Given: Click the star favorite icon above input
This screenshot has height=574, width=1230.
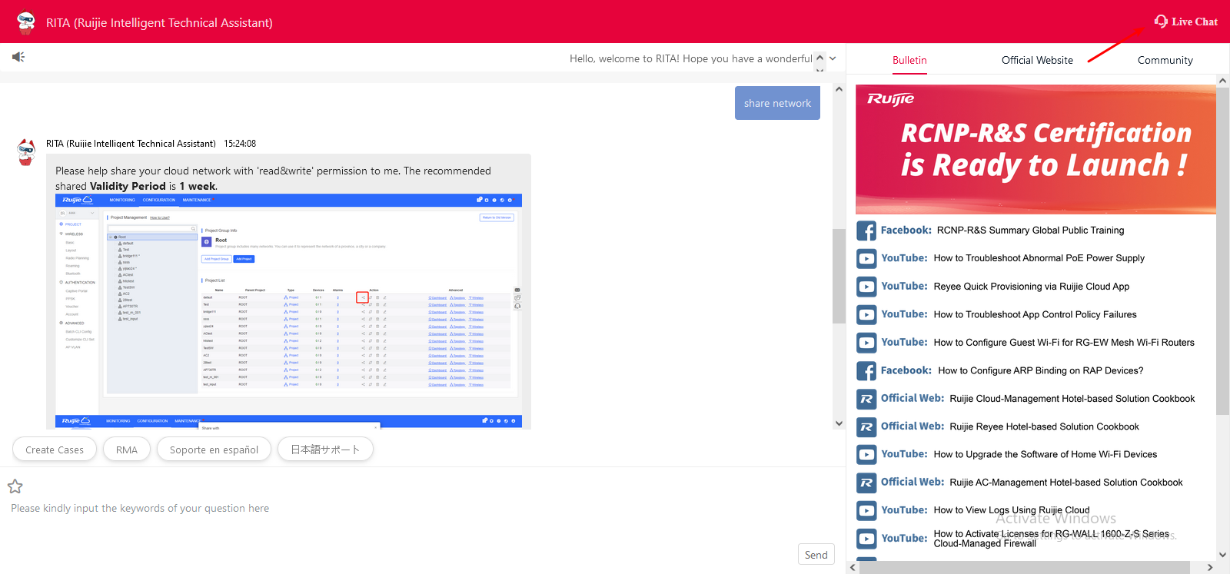Looking at the screenshot, I should coord(15,486).
